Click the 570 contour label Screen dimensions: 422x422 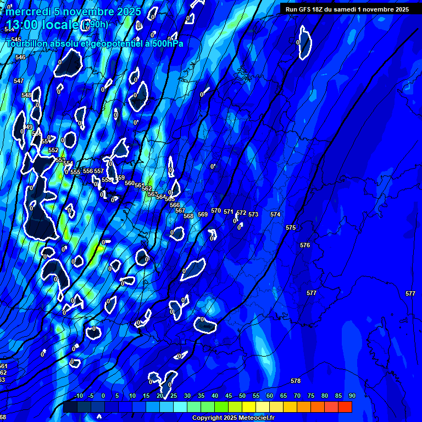coord(216,210)
